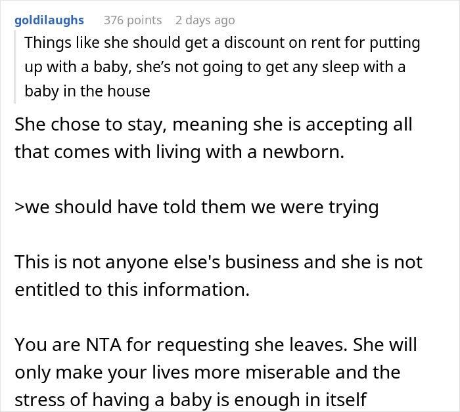The height and width of the screenshot is (412, 460).
Task: Click the line '>we should have told them'
Action: coord(196,207)
